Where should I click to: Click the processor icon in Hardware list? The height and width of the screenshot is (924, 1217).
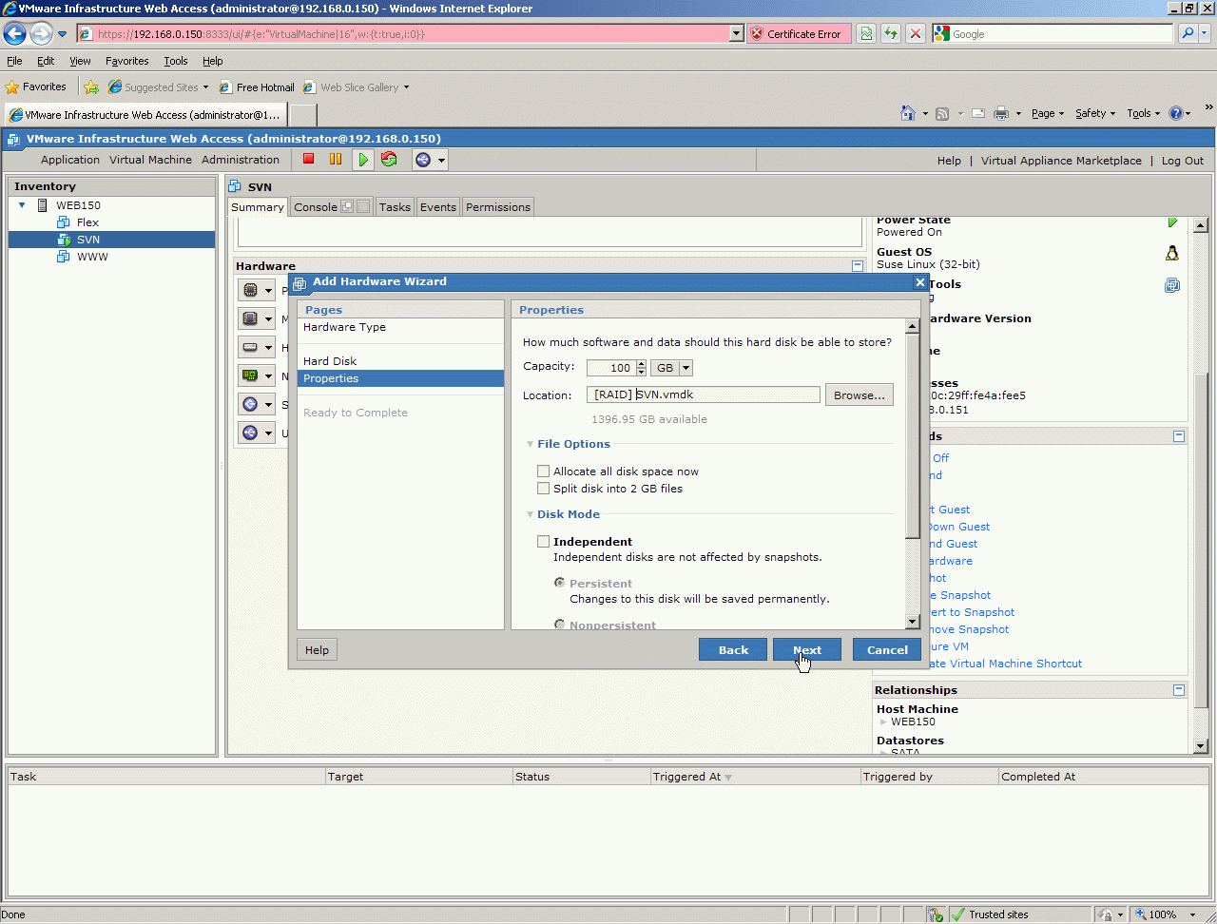(x=250, y=290)
